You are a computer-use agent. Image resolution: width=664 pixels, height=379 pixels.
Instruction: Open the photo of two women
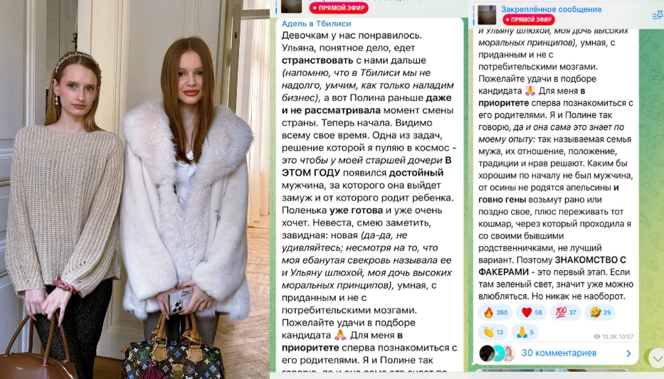[135, 189]
